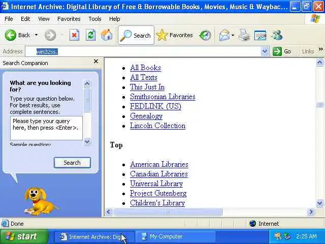
Task: Click the Mail envelope icon
Action: click(x=224, y=35)
